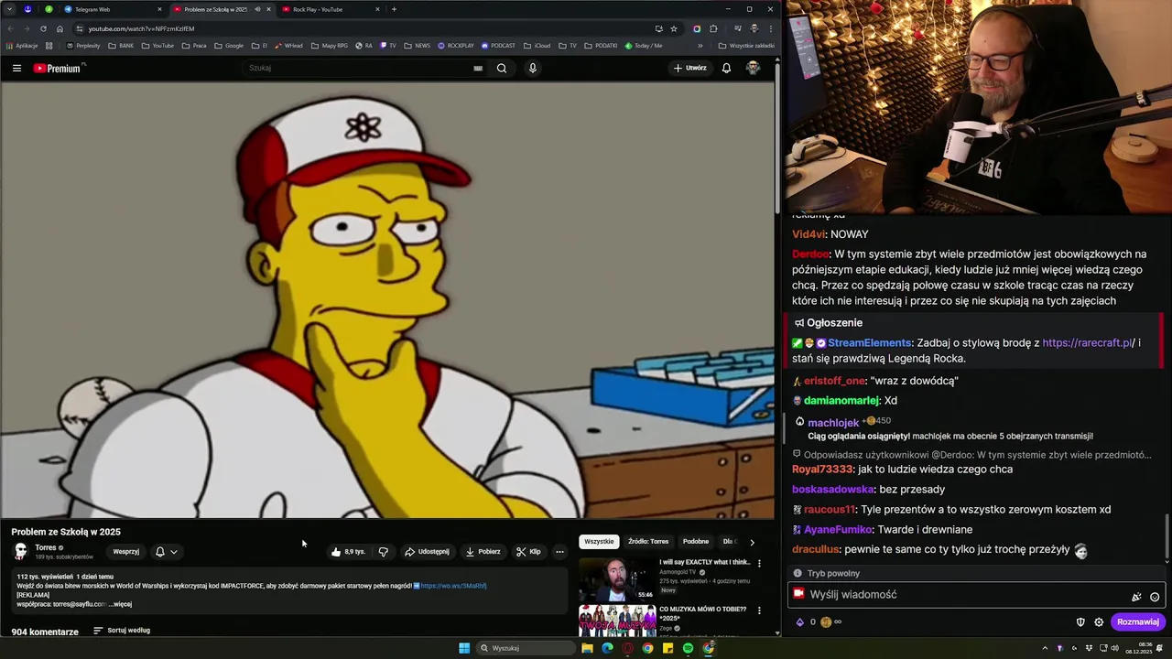Open the Perplexity bookmark
Screen dimensions: 1172x659
(x=83, y=46)
